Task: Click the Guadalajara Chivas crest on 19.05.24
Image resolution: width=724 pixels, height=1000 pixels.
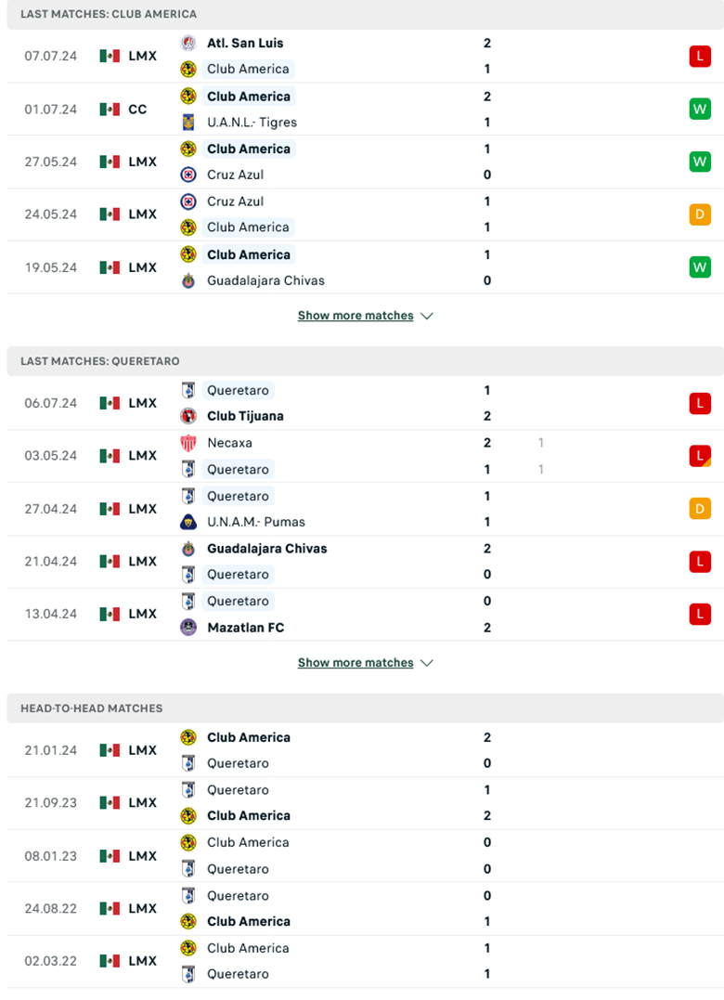Action: pos(188,280)
